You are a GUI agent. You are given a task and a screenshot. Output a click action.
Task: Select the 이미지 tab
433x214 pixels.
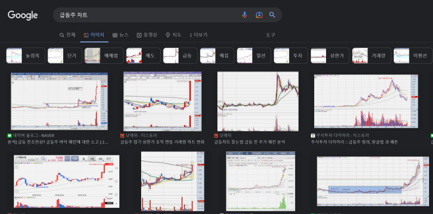(x=94, y=35)
